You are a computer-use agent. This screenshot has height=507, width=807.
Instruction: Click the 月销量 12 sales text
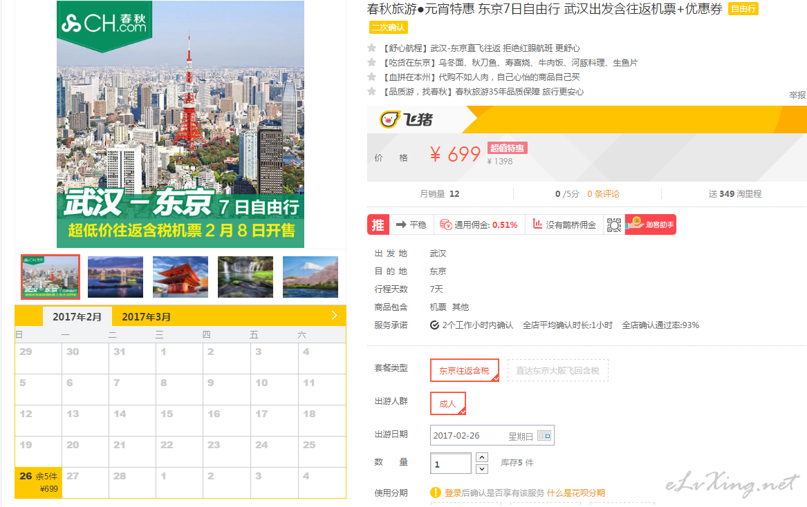[x=440, y=194]
